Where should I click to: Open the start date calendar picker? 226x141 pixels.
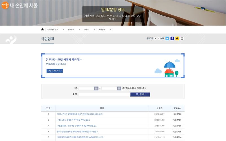click(96, 88)
